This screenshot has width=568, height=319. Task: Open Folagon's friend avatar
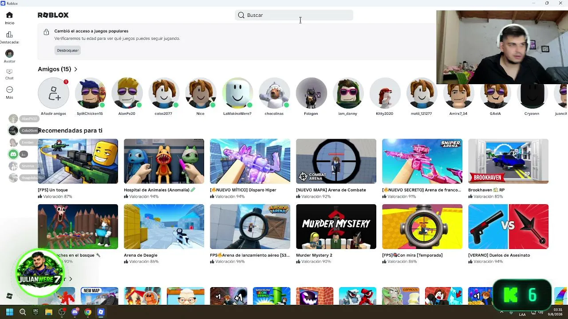[x=311, y=93]
